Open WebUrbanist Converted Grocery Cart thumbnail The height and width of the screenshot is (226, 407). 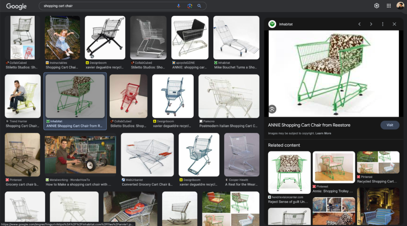pyautogui.click(x=147, y=155)
